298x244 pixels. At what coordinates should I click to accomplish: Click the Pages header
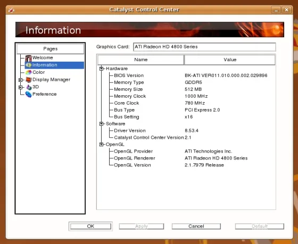[51, 49]
